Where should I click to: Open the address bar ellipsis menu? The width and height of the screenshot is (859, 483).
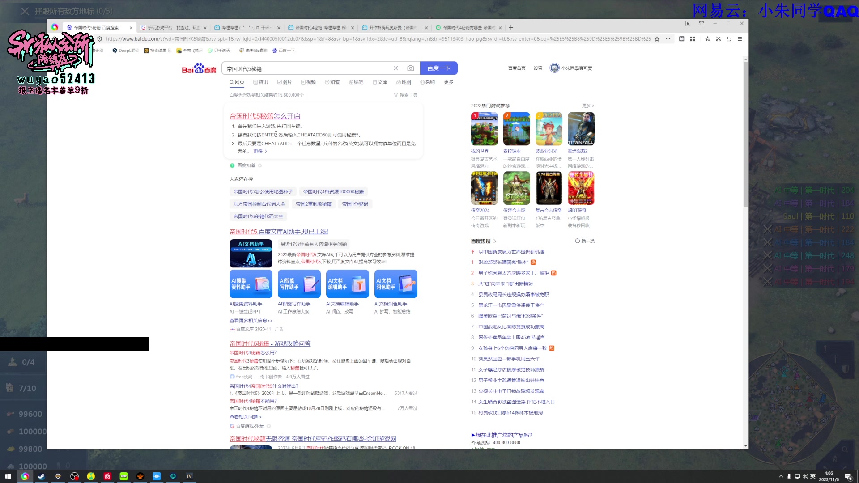click(668, 39)
